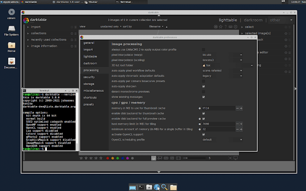Launch the terminal icon in the dock
The height and width of the screenshot is (191, 306).
[142, 187]
